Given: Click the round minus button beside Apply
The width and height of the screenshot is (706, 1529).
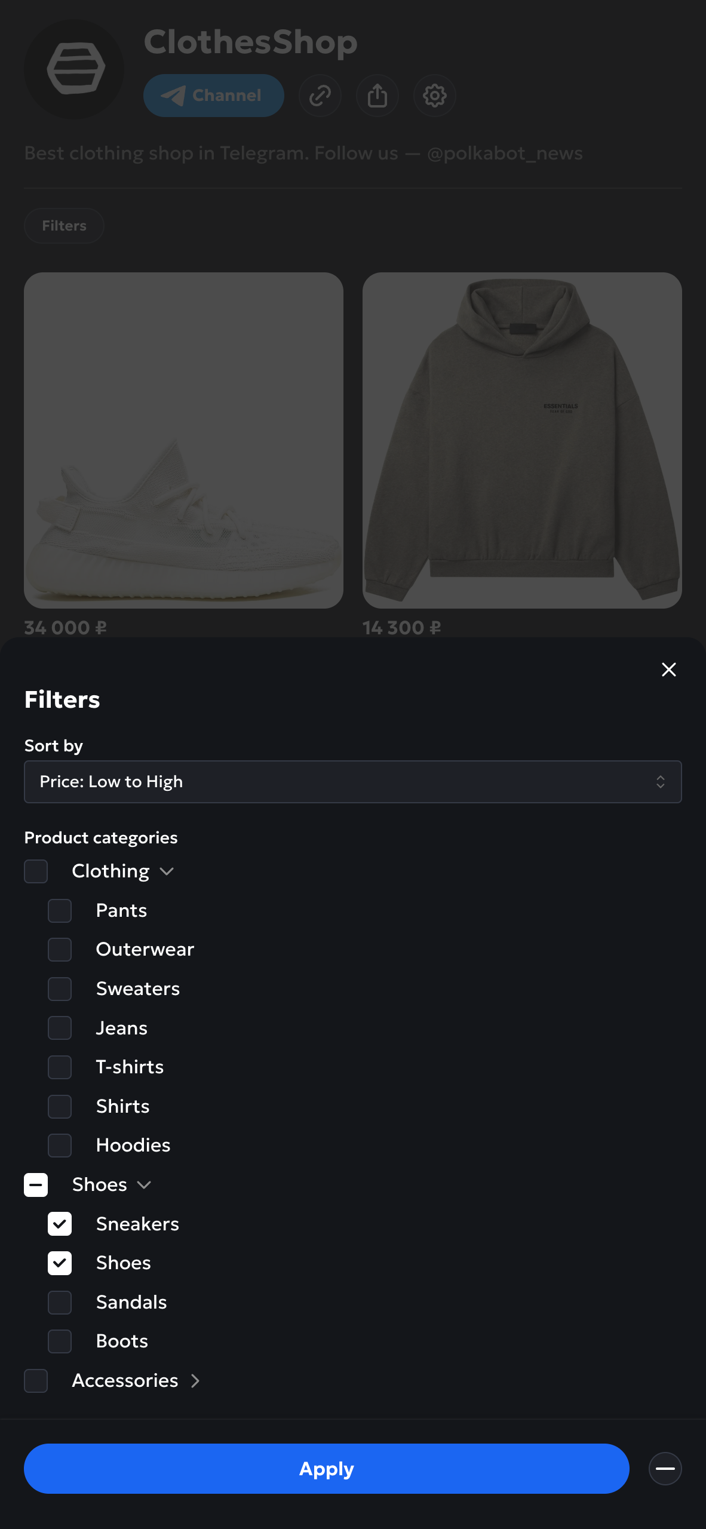Looking at the screenshot, I should pos(665,1469).
